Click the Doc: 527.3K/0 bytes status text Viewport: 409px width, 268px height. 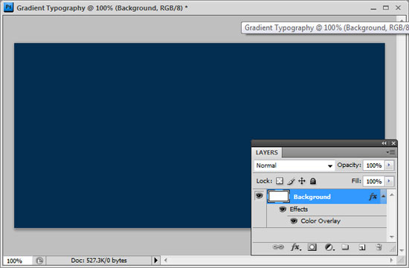coord(99,261)
